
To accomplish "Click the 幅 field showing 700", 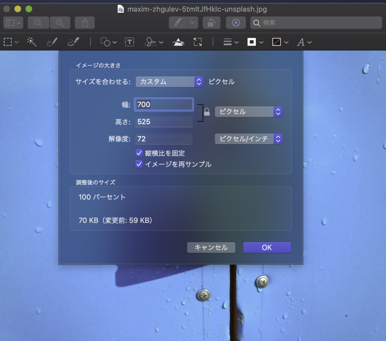I will [164, 104].
